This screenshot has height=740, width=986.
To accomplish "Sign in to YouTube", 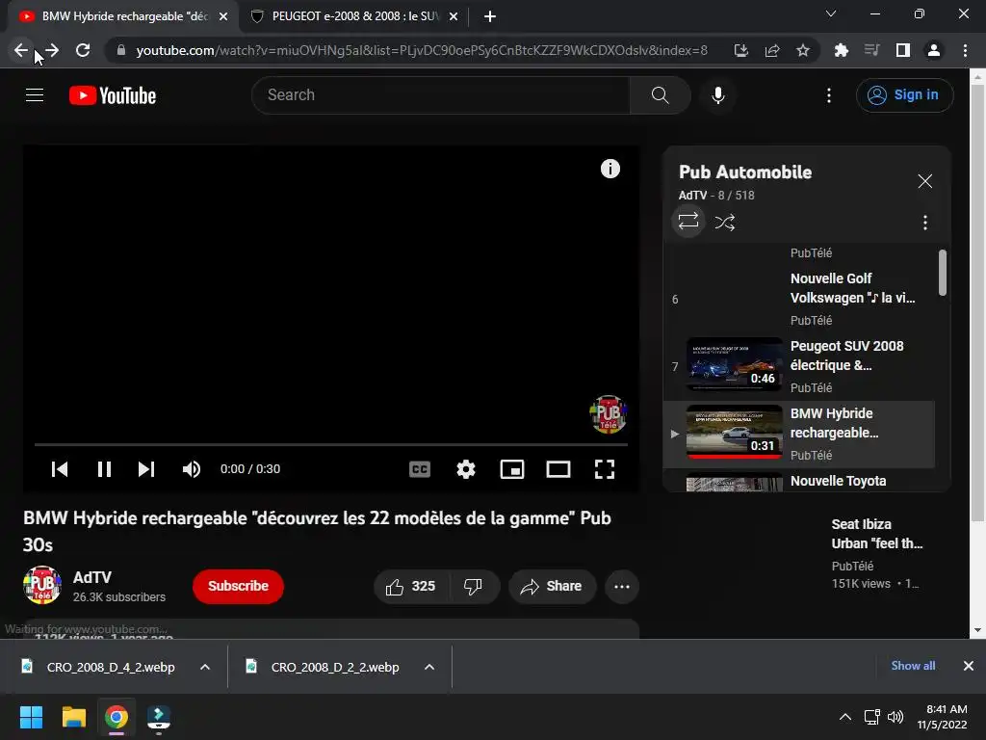I will [904, 95].
